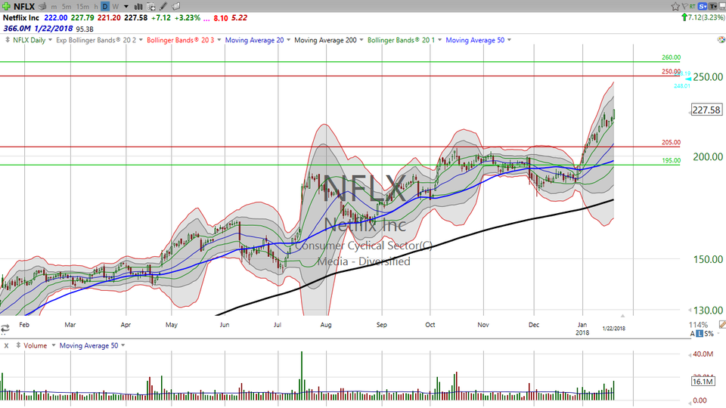
Task: Click the NFLX ticker symbol field
Action: pos(24,7)
